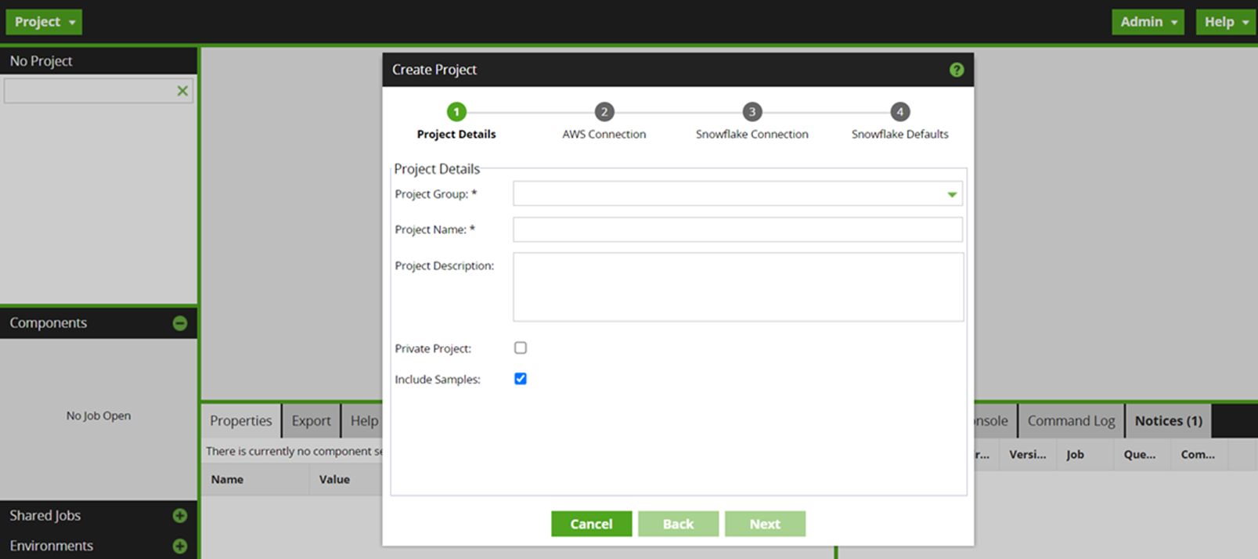Image resolution: width=1258 pixels, height=559 pixels.
Task: Clear the project search box with the X icon
Action: tap(182, 91)
